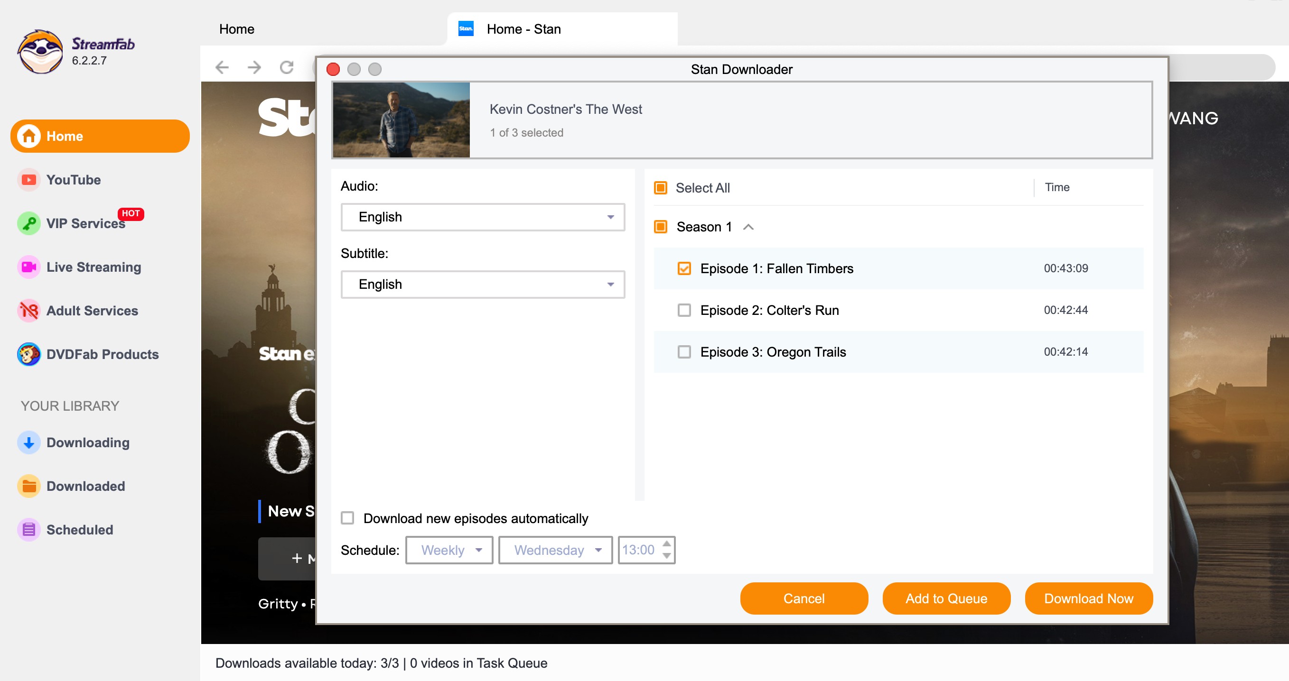Click the Time column header

(x=1057, y=187)
